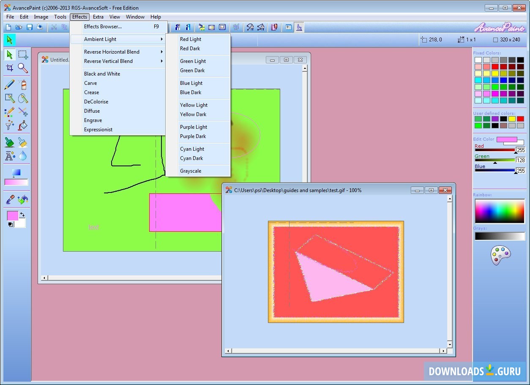
Task: Pick the Pencil drawing tool
Action: click(9, 84)
